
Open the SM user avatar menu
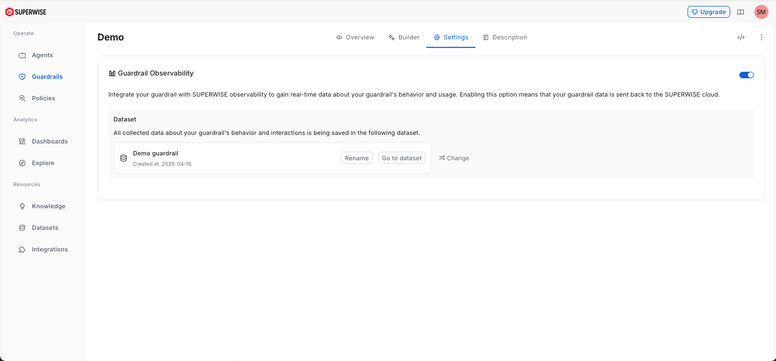pyautogui.click(x=761, y=12)
